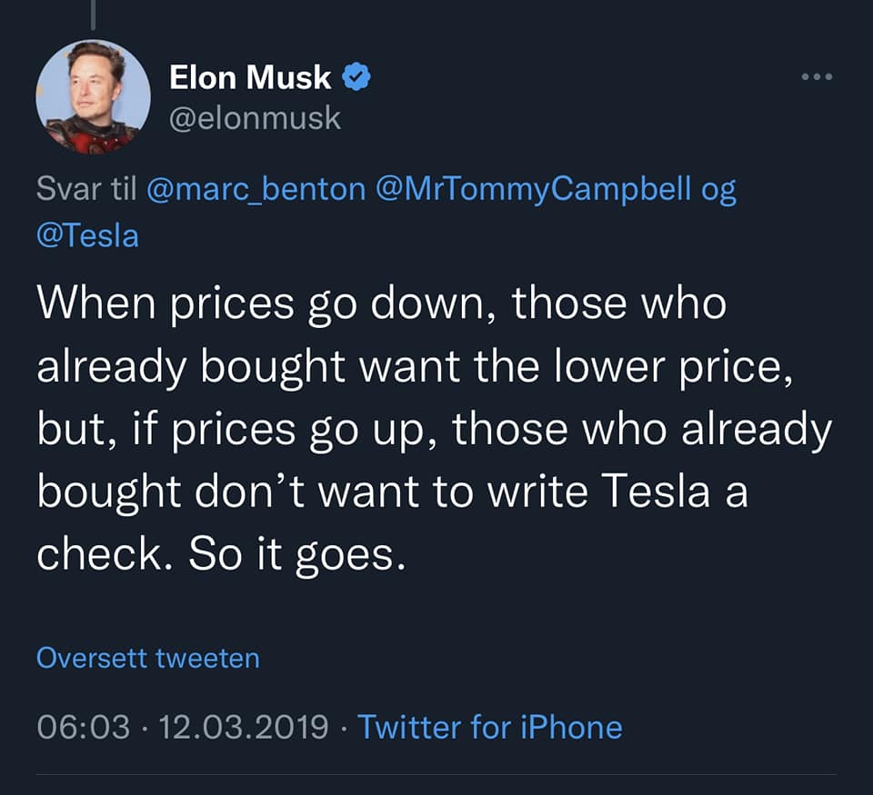Open the three-dot more options menu
The width and height of the screenshot is (873, 795).
coord(817,76)
